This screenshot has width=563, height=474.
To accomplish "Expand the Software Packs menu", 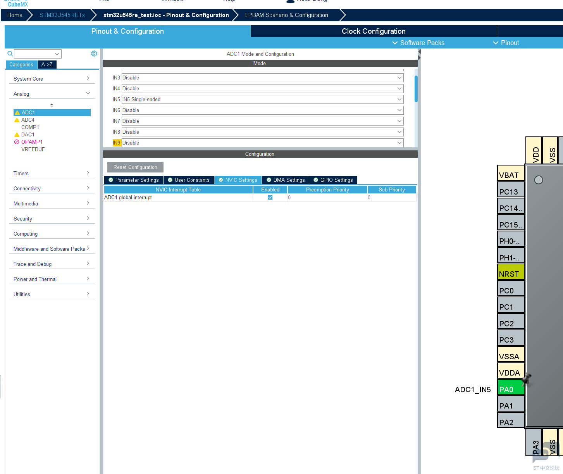I will point(418,43).
